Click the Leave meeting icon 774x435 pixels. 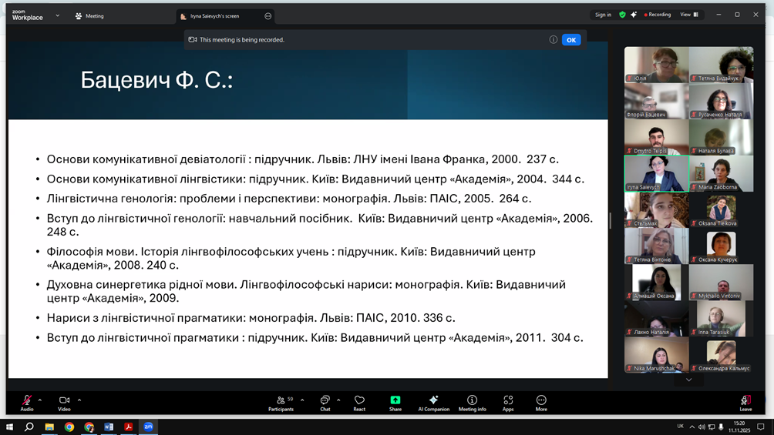[745, 401]
